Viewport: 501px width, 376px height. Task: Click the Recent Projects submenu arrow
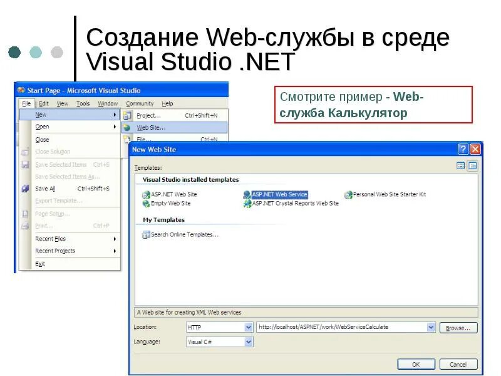click(x=115, y=251)
